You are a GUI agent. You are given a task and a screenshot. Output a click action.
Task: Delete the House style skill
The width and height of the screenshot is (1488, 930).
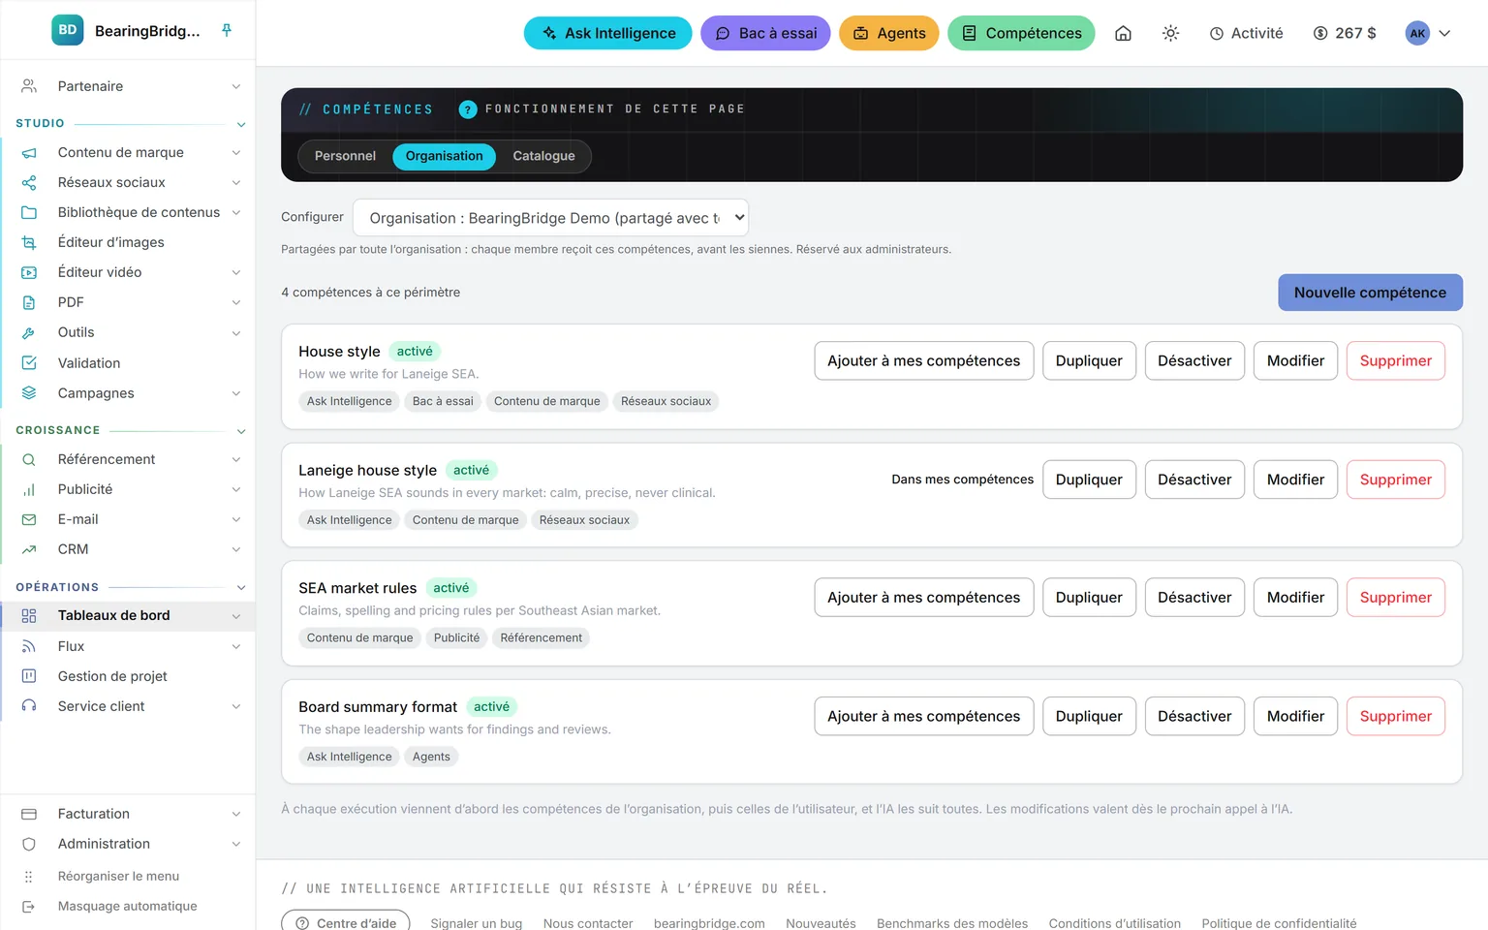pyautogui.click(x=1395, y=361)
